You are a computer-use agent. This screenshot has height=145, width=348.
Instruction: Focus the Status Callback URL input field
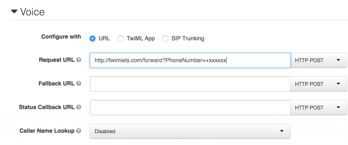click(190, 108)
